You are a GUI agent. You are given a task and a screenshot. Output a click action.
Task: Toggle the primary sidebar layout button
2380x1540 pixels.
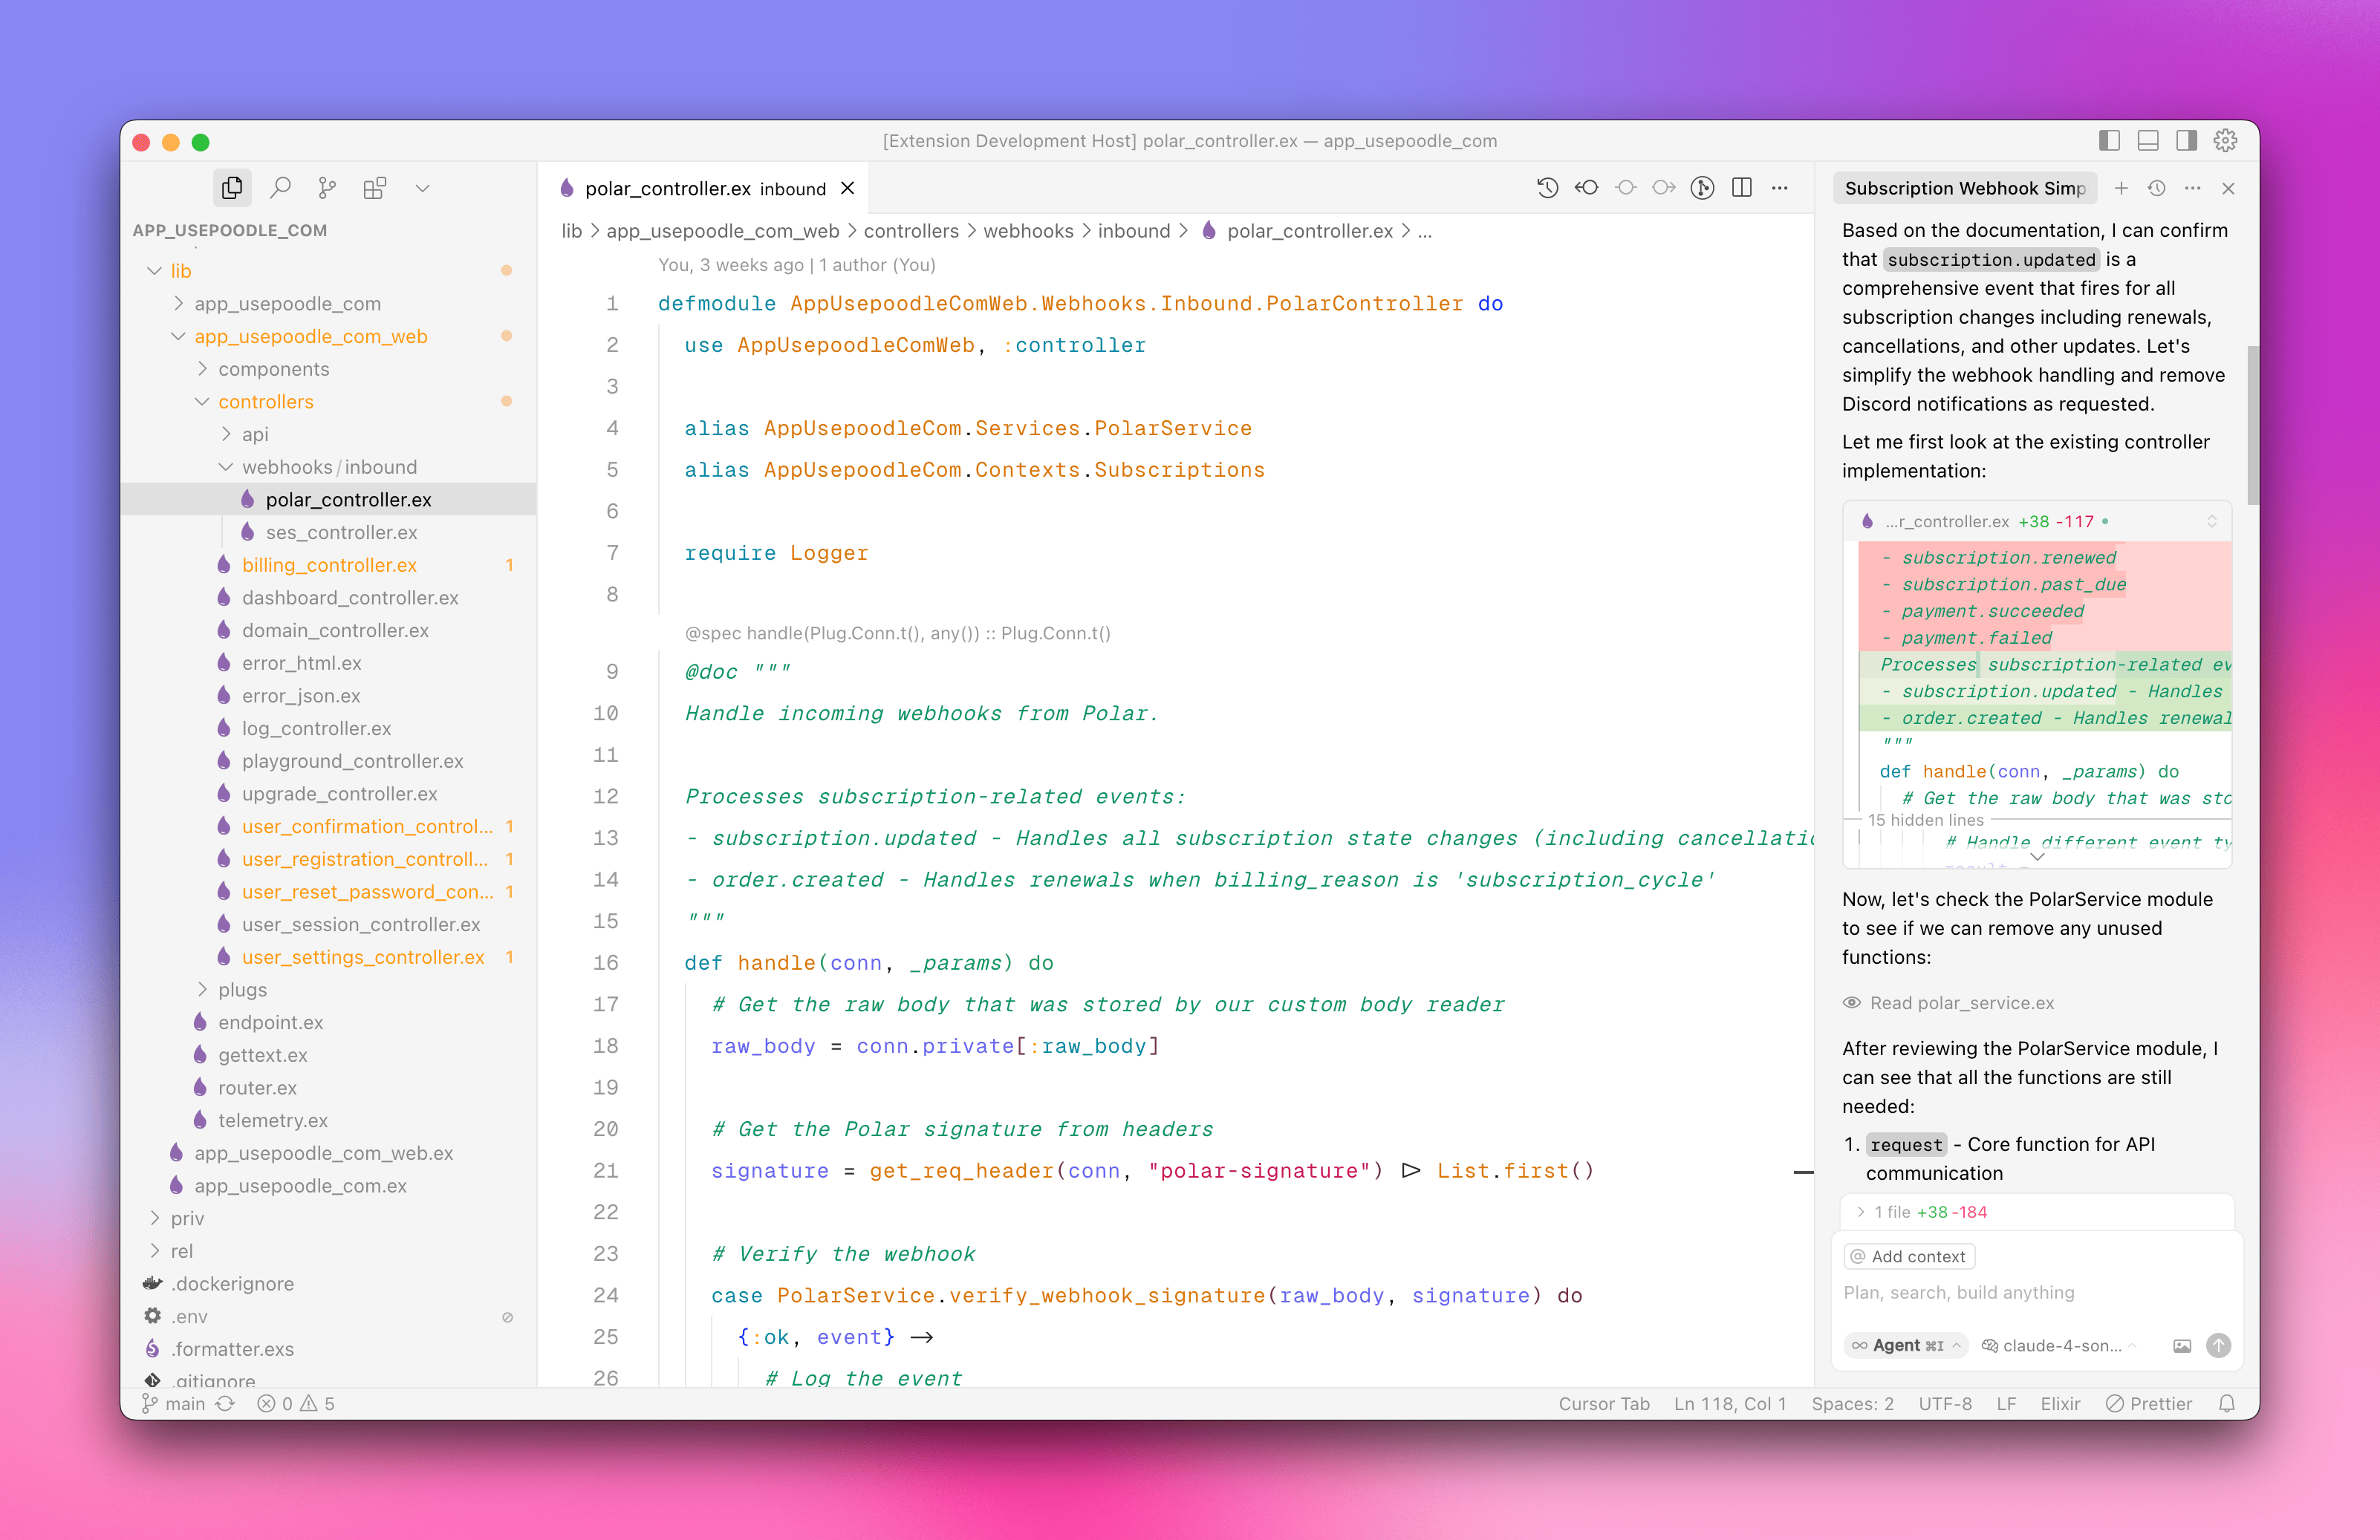(2109, 141)
